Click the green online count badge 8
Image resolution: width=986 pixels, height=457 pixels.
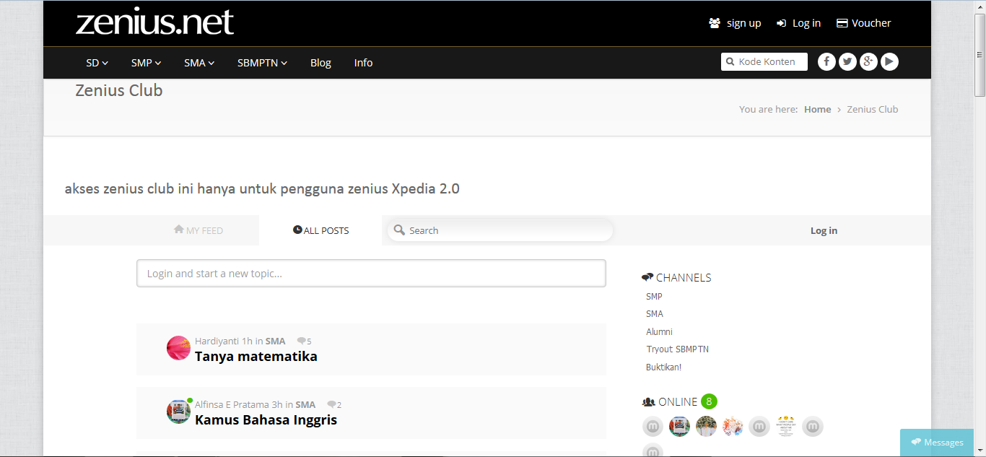click(709, 401)
